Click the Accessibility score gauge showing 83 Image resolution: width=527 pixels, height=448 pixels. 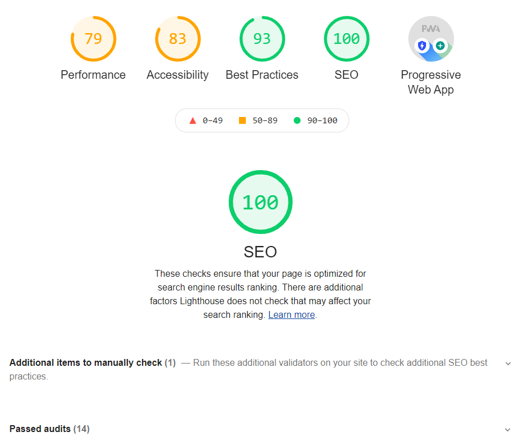click(x=177, y=39)
